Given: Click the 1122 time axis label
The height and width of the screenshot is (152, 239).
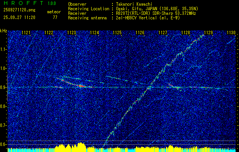Looking at the screenshot, I should pos(49,33).
